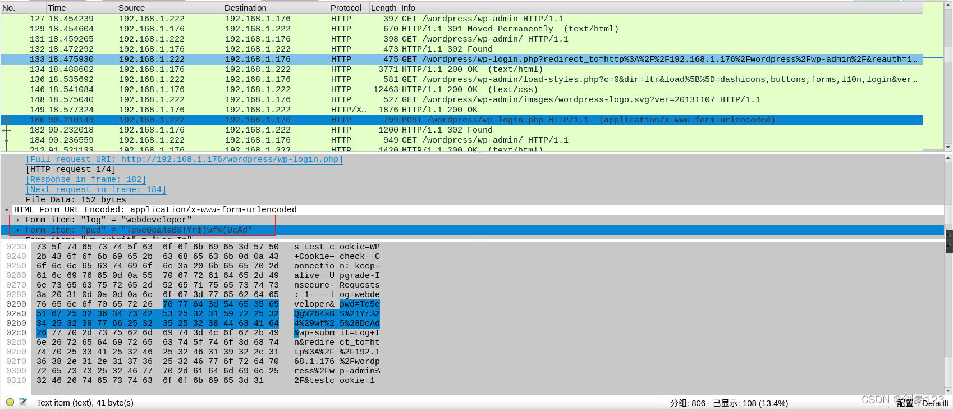The height and width of the screenshot is (410, 953).
Task: Sort packets by the Time column header
Action: click(81, 8)
